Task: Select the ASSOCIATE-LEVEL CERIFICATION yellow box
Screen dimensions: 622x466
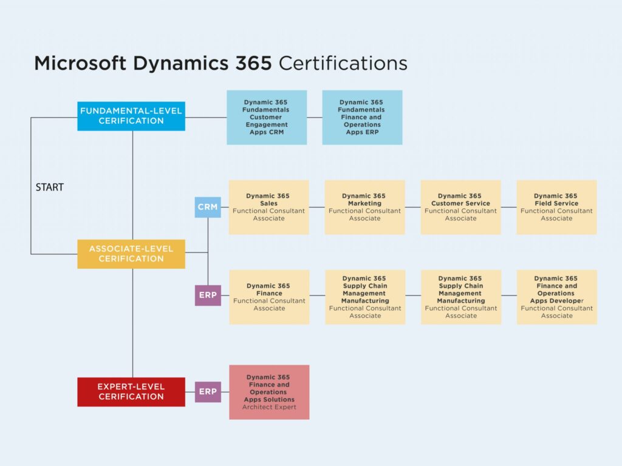Action: (x=131, y=254)
